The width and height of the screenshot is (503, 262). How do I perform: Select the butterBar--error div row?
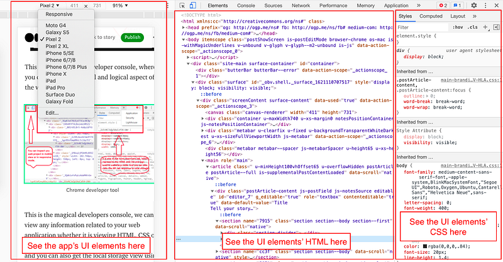[x=292, y=73]
